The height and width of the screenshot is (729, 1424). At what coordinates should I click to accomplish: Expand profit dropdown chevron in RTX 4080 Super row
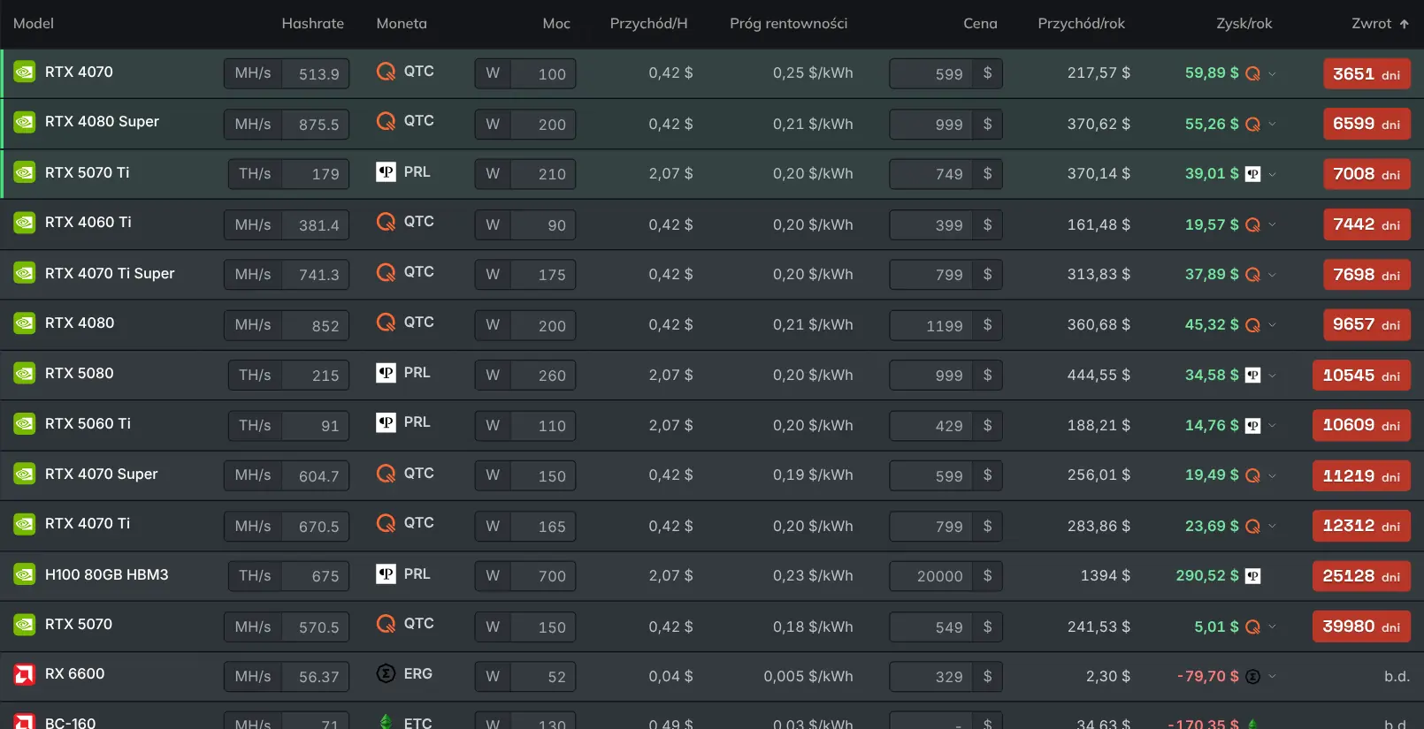1272,124
